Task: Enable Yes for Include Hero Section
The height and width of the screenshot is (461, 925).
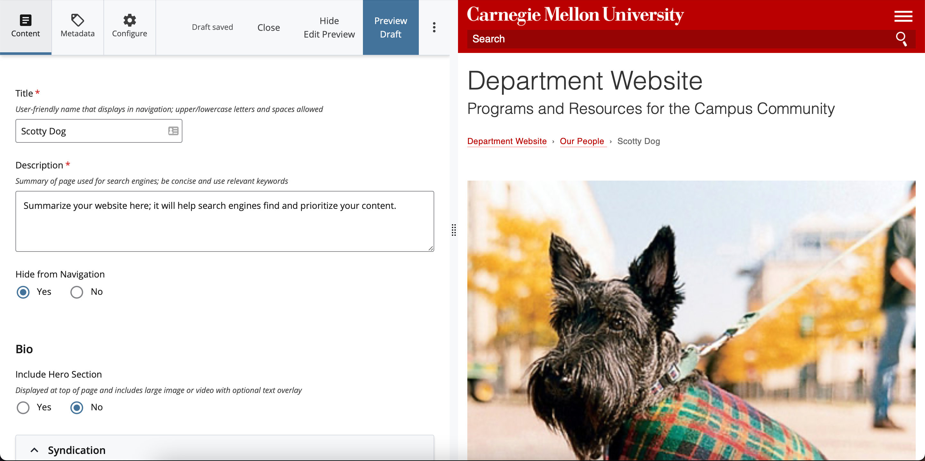Action: tap(22, 407)
